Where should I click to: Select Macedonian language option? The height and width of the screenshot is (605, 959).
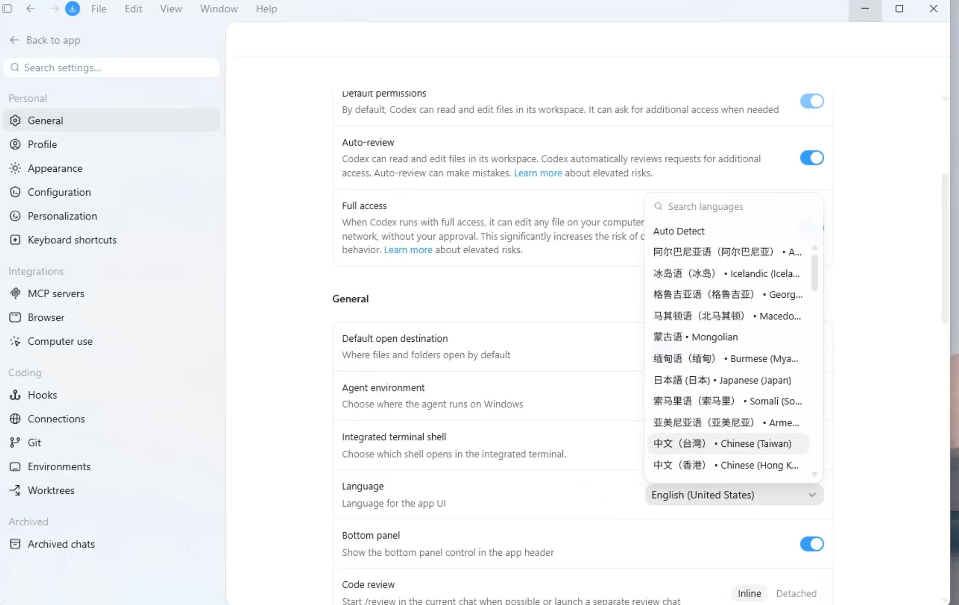pos(728,316)
